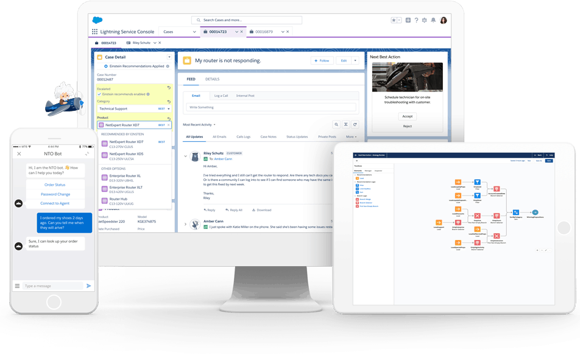580x357 pixels.
Task: Open the 00014723 tab dropdown chevron
Action: [237, 32]
